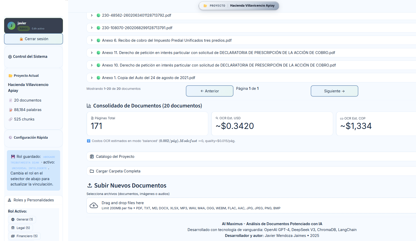The height and width of the screenshot is (241, 416).
Task: Go to previous page with Anterior
Action: 210,91
